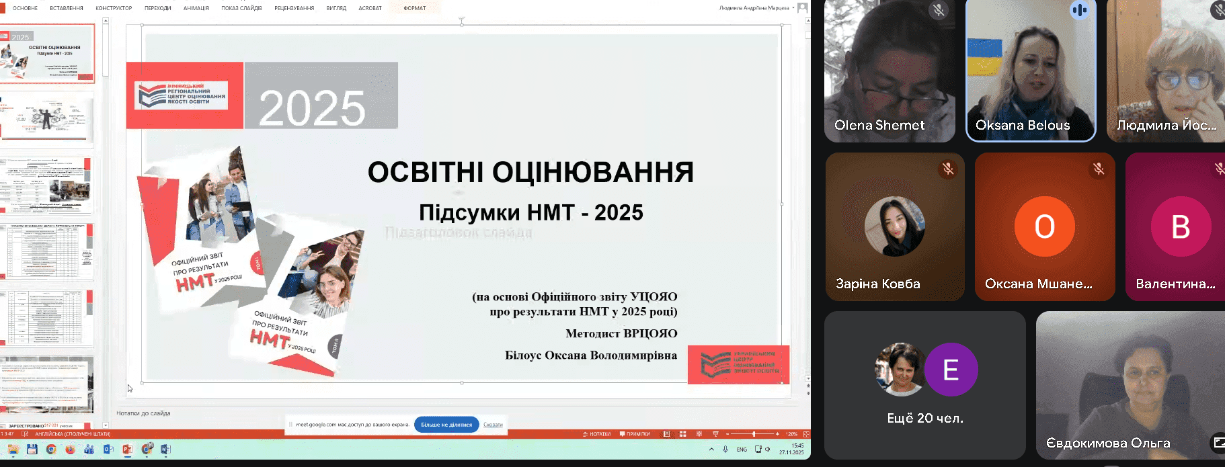The image size is (1225, 467).
Task: Click the 'Ещё 20 чел.' participants tile
Action: (925, 385)
